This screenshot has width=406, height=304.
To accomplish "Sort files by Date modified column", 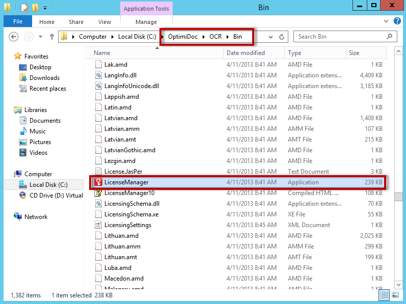I will 246,53.
